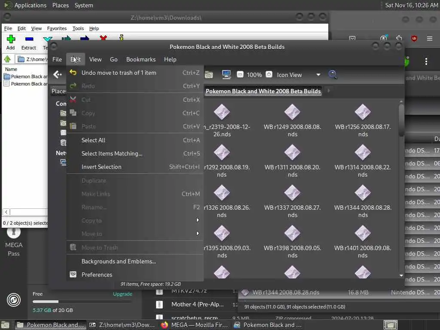Select file r2319-2008-12-26.nds icon
This screenshot has width=440, height=330.
tap(222, 112)
